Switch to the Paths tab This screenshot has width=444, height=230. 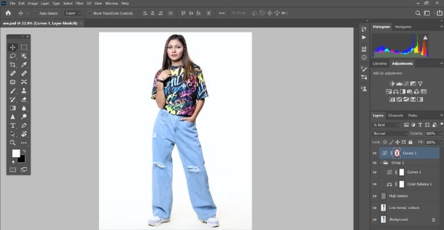413,115
